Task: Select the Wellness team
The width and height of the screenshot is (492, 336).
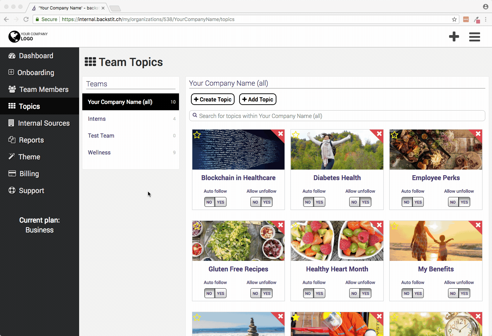Action: pos(130,152)
